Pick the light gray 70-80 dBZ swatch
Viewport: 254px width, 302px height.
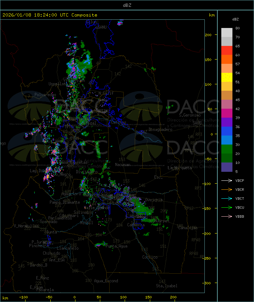point(227,33)
